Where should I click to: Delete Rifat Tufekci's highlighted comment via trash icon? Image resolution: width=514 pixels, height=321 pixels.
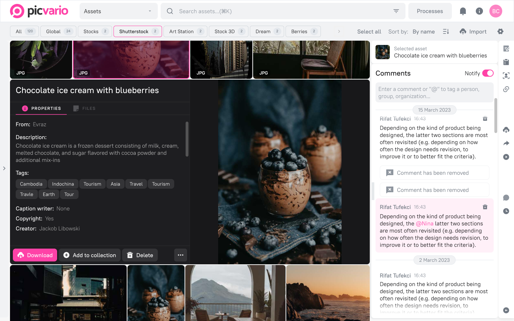coord(485,207)
